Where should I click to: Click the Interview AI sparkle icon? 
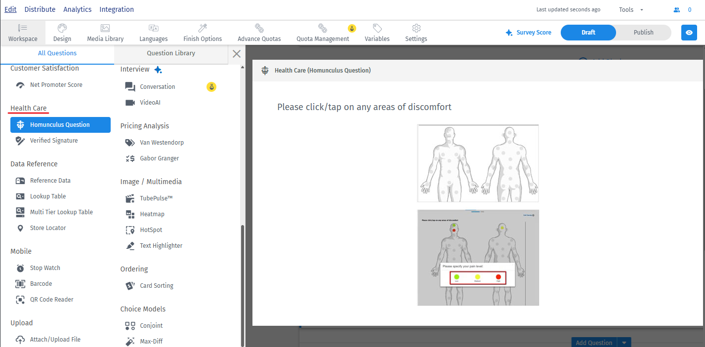[x=158, y=70]
